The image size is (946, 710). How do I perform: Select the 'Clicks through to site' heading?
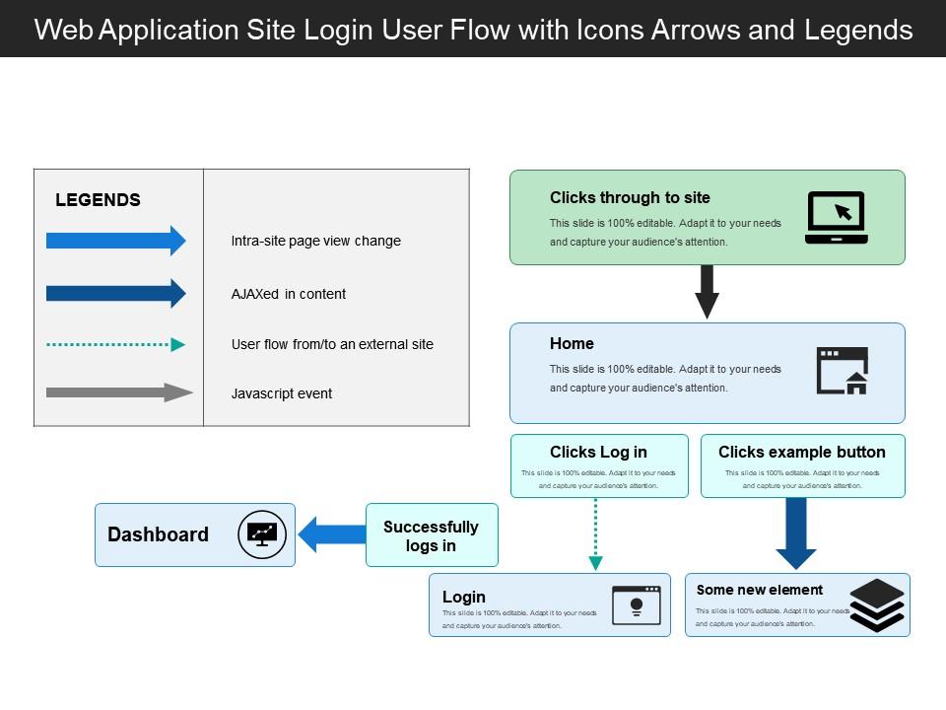pyautogui.click(x=630, y=197)
